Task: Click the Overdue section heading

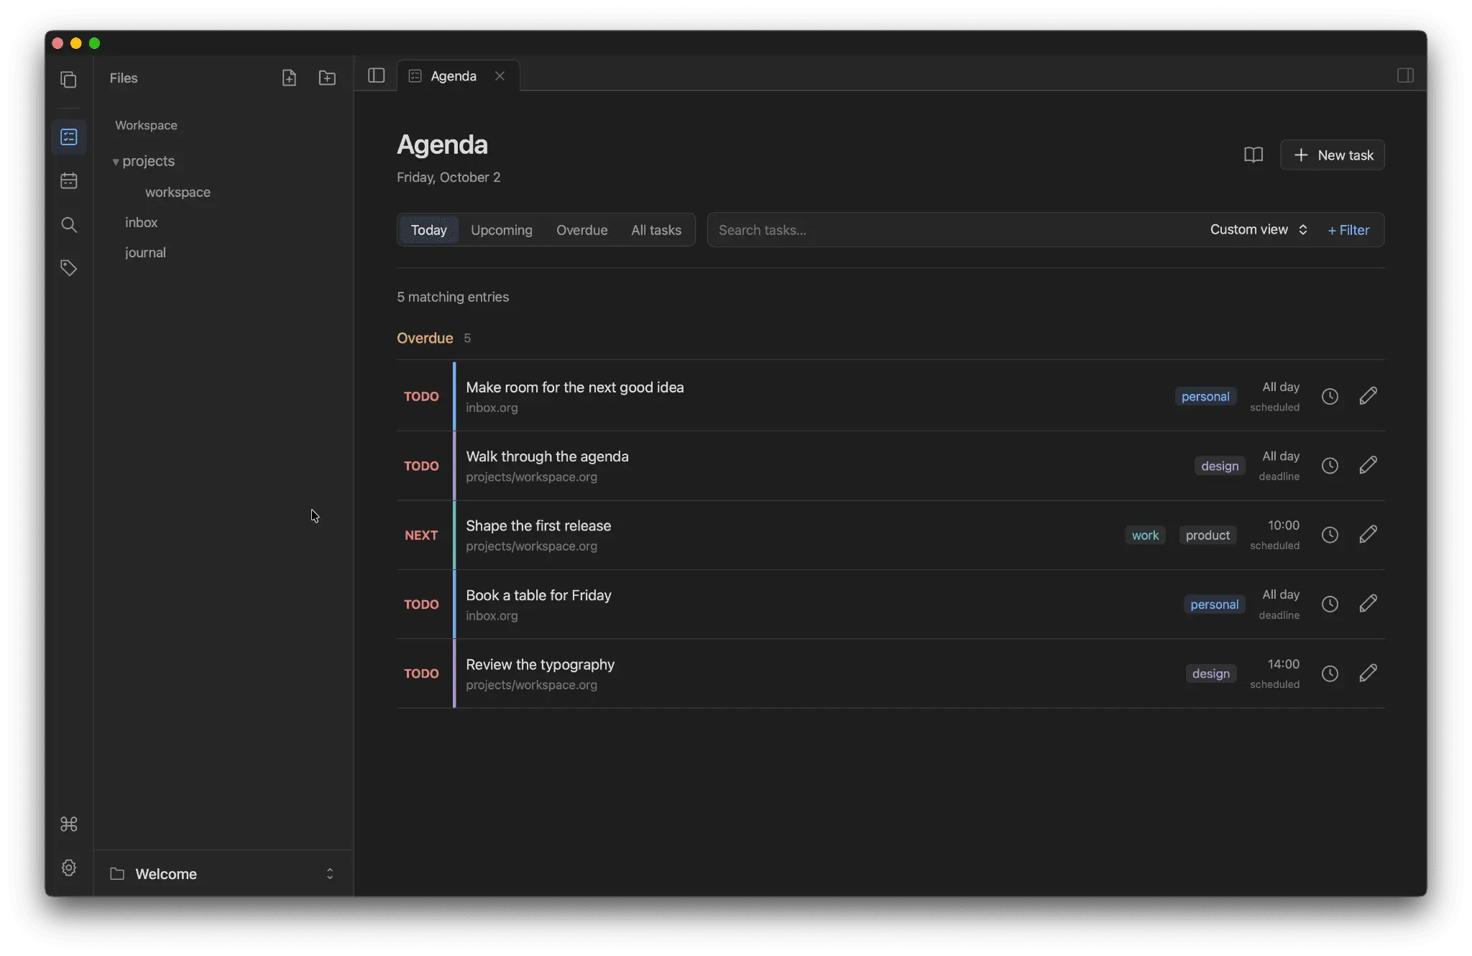Action: click(425, 338)
